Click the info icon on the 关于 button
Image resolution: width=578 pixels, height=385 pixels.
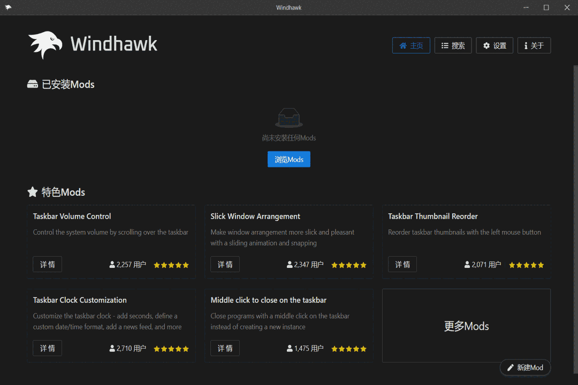coord(526,45)
